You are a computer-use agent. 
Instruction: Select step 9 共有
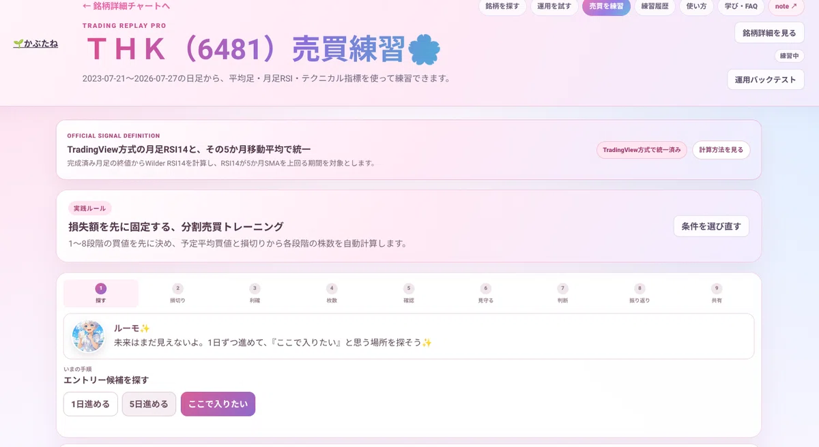[x=716, y=294]
